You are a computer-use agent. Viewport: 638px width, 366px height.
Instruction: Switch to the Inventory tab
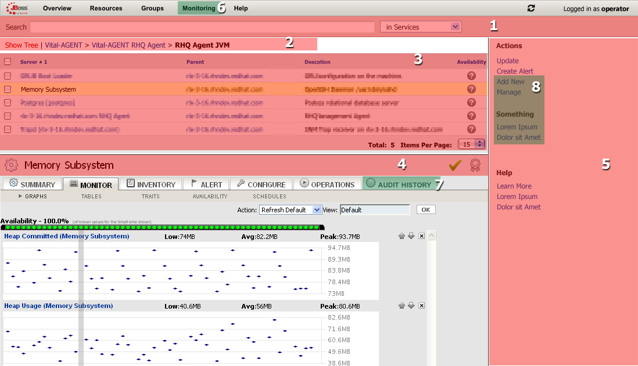click(150, 184)
